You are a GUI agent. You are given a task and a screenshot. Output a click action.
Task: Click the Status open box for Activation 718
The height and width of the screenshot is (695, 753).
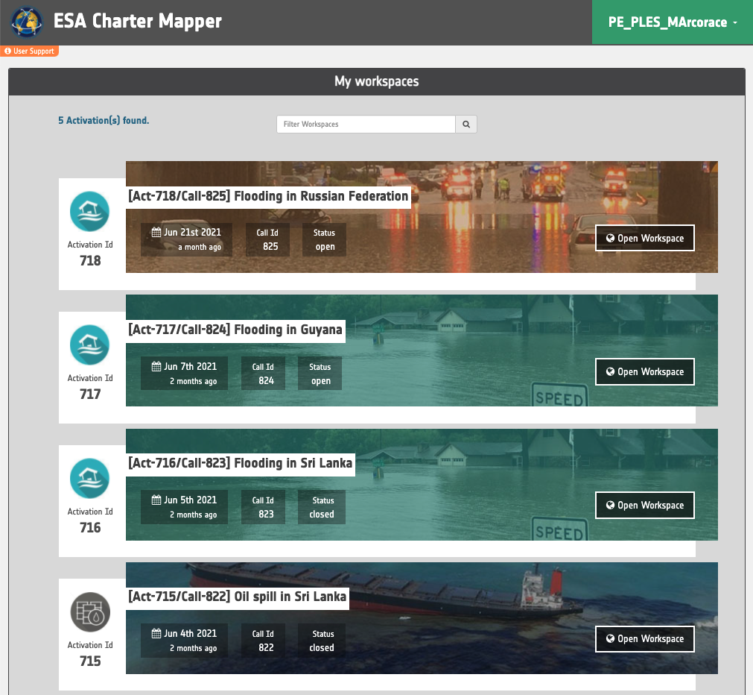324,239
